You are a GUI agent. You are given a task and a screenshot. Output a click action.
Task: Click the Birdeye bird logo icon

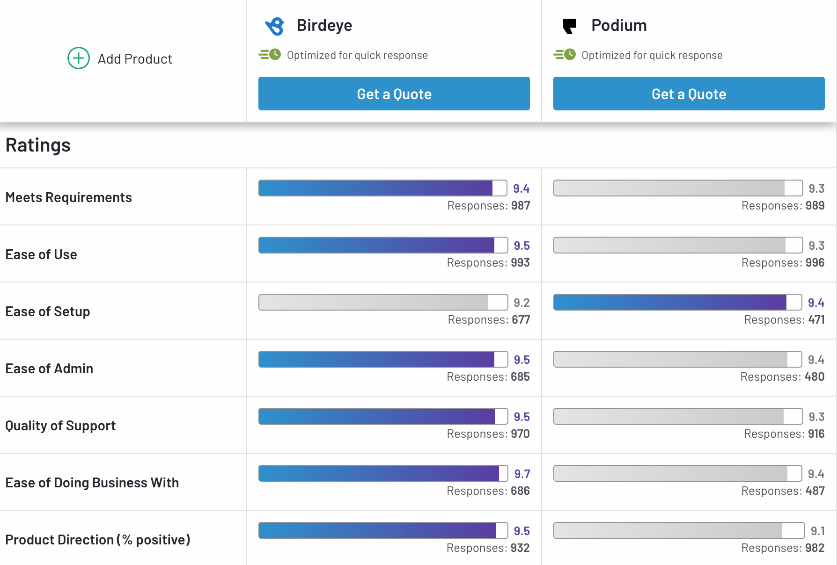(x=275, y=26)
